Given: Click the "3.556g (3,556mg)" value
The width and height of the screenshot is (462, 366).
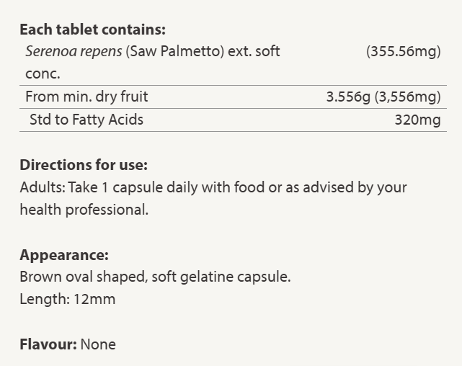Looking at the screenshot, I should (383, 97).
